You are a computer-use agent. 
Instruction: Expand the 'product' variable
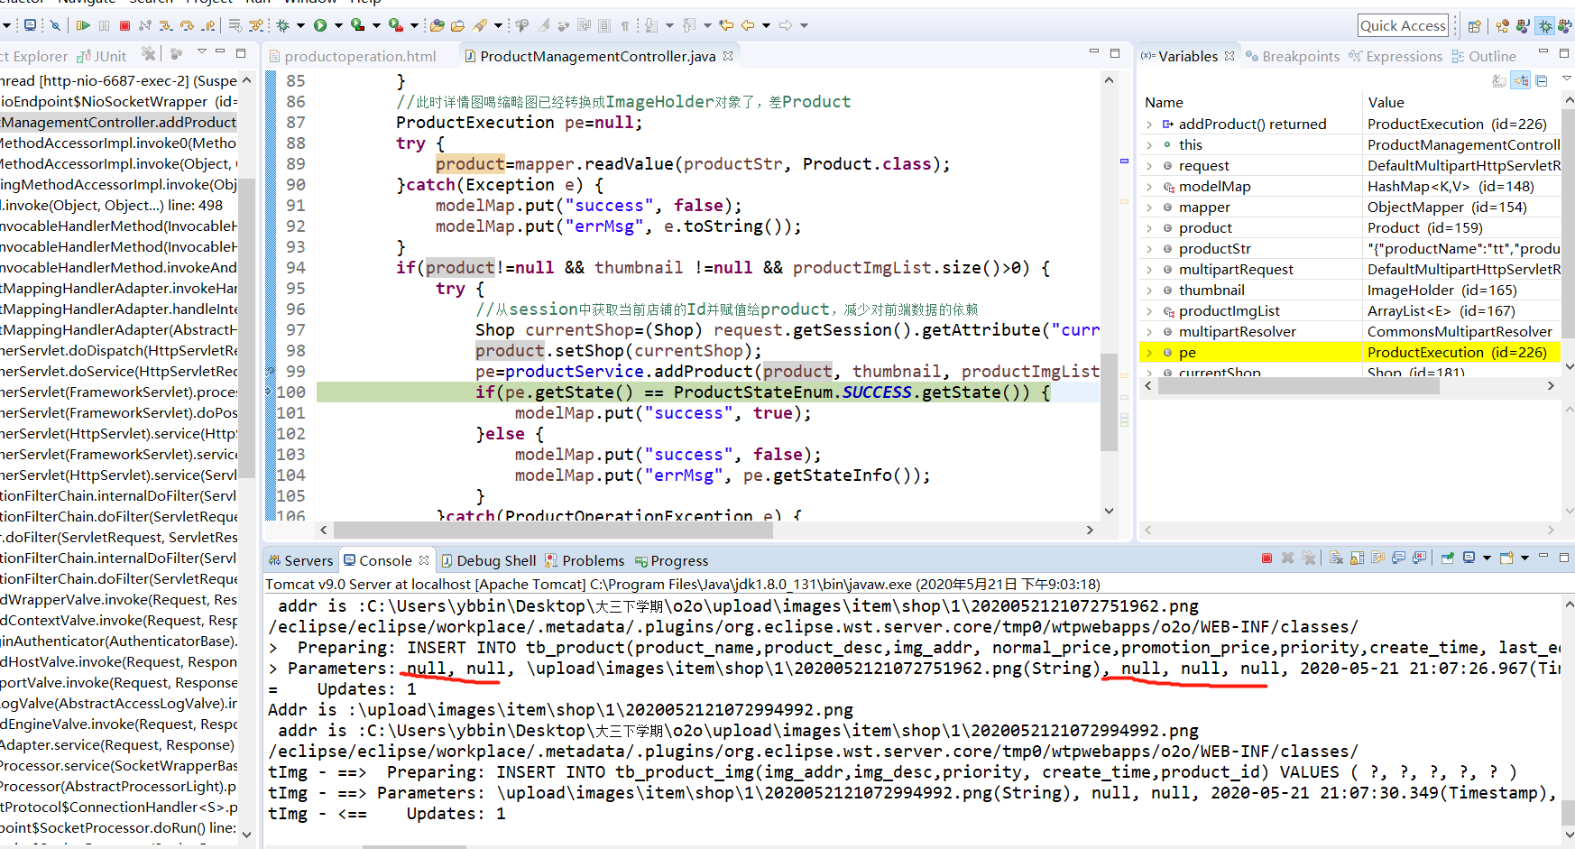(1149, 228)
